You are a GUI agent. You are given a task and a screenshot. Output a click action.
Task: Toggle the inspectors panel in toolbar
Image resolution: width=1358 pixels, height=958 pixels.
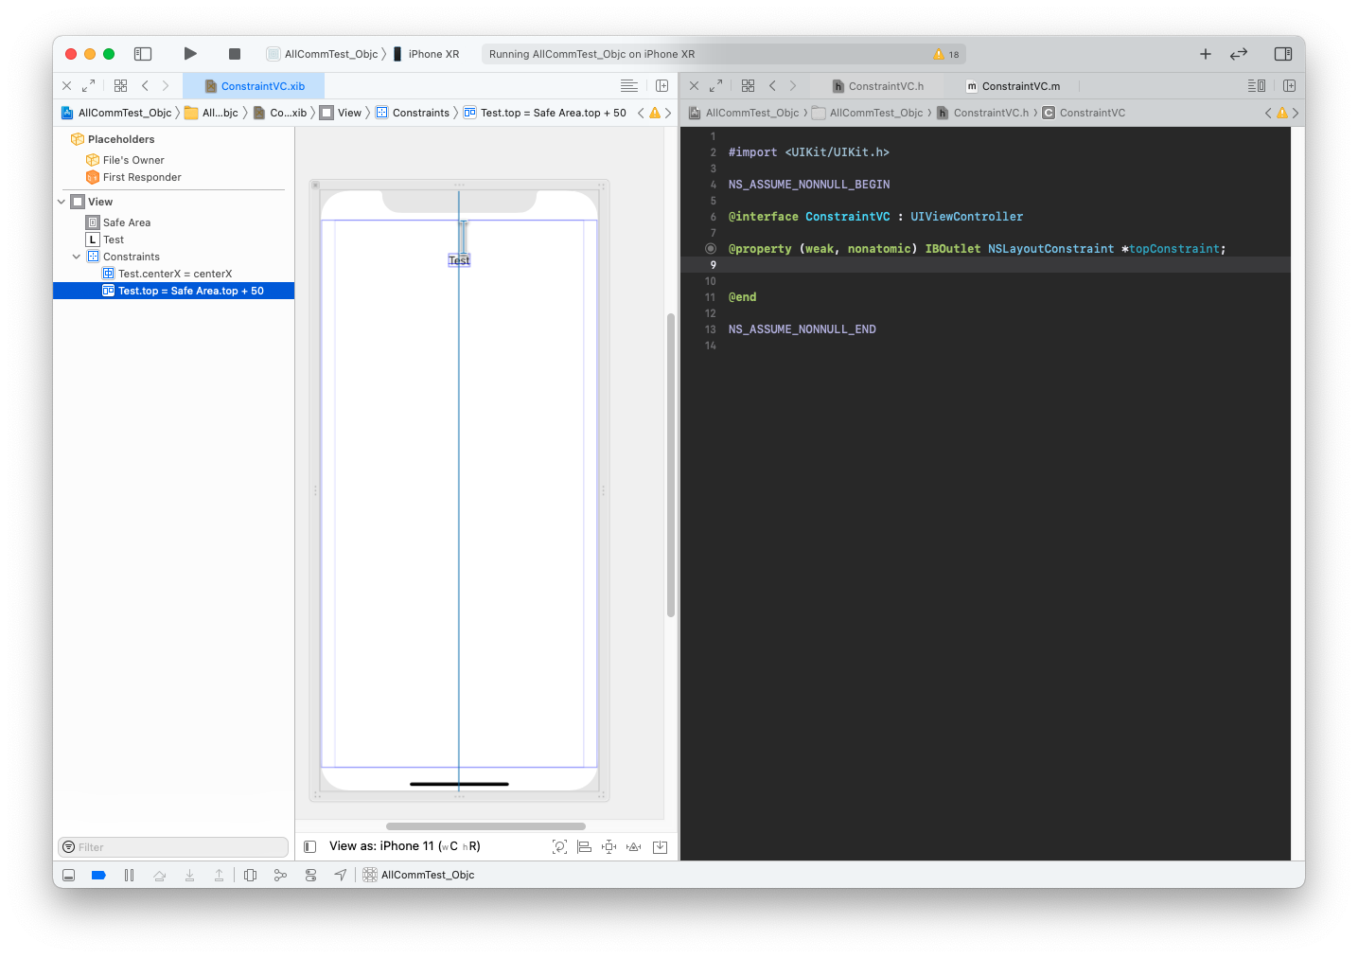click(x=1283, y=54)
